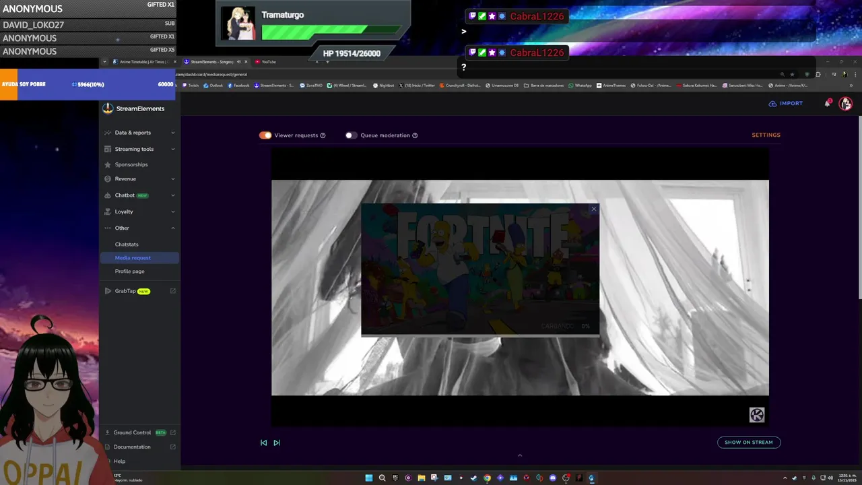Open Chrome from the taskbar
The width and height of the screenshot is (862, 485).
point(487,478)
